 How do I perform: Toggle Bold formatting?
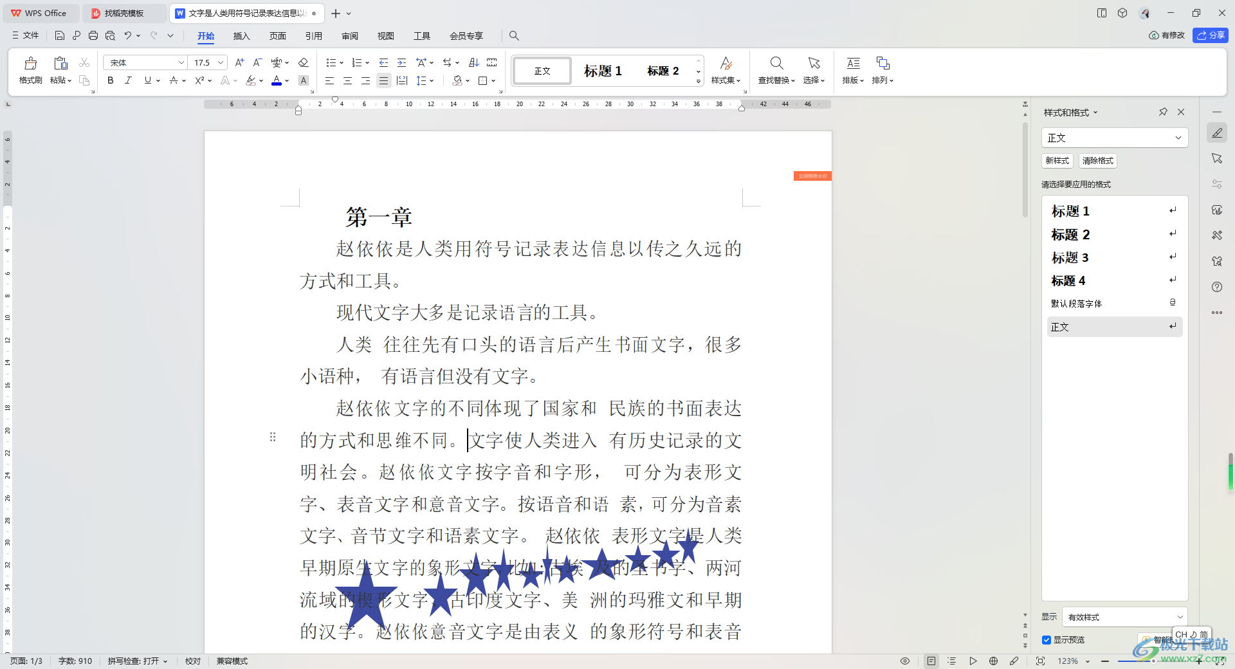click(x=111, y=80)
